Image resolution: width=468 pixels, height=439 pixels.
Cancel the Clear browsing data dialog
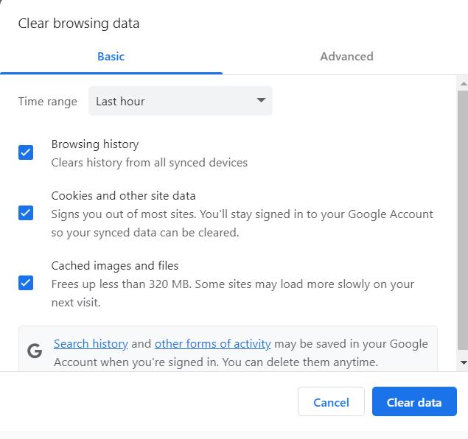click(331, 402)
